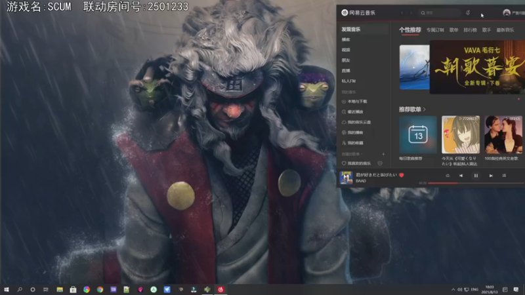Open the user profile avatar

coord(507,12)
